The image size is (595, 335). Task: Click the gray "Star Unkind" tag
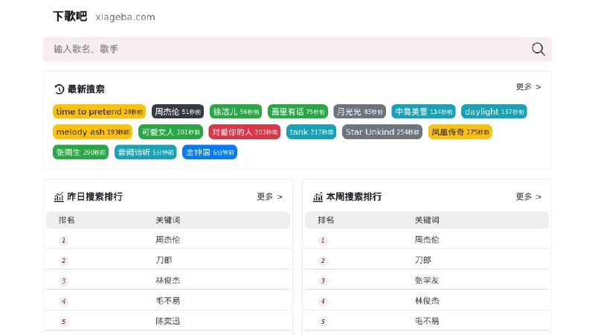(382, 132)
